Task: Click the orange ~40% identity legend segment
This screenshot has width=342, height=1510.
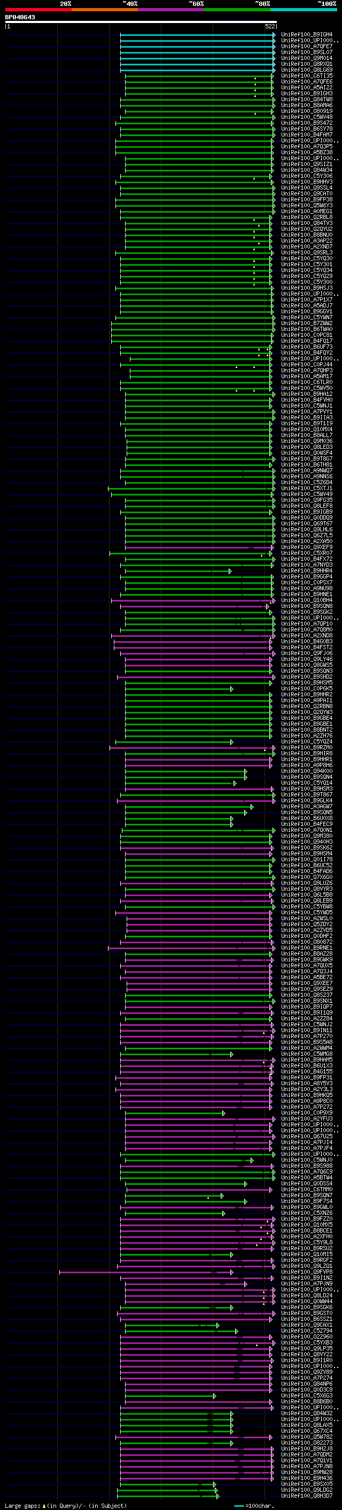Action: [105, 10]
